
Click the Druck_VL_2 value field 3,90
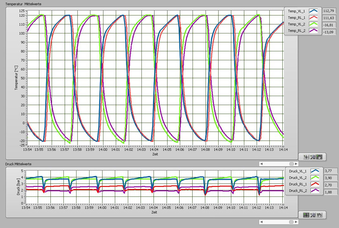point(331,178)
